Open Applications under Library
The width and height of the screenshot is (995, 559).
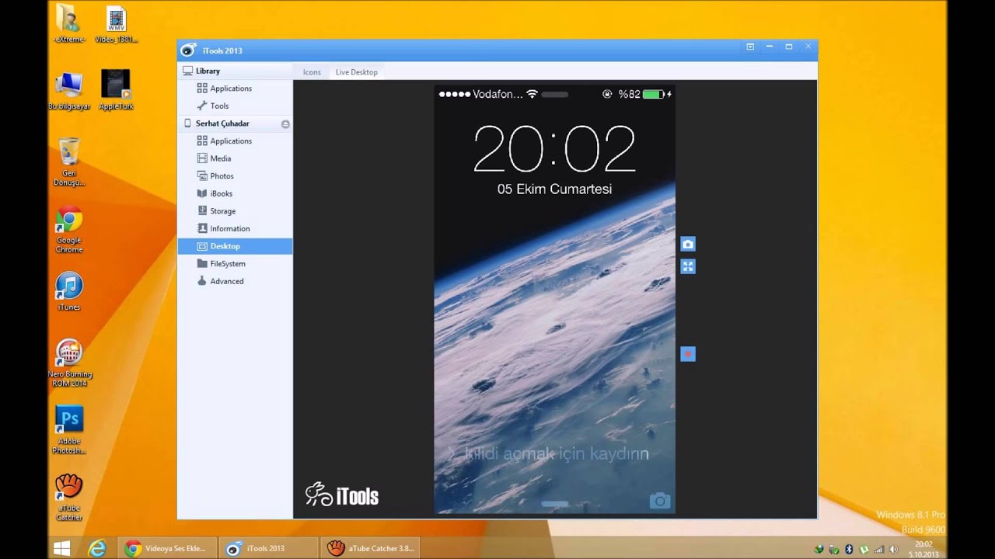click(x=235, y=89)
